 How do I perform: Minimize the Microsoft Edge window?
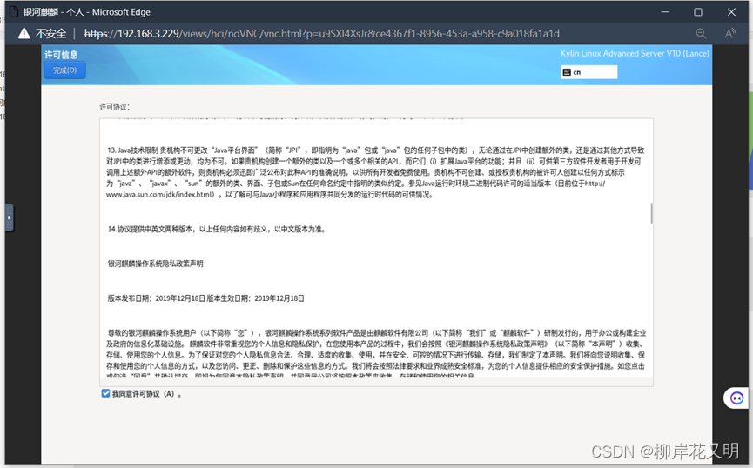click(x=664, y=12)
